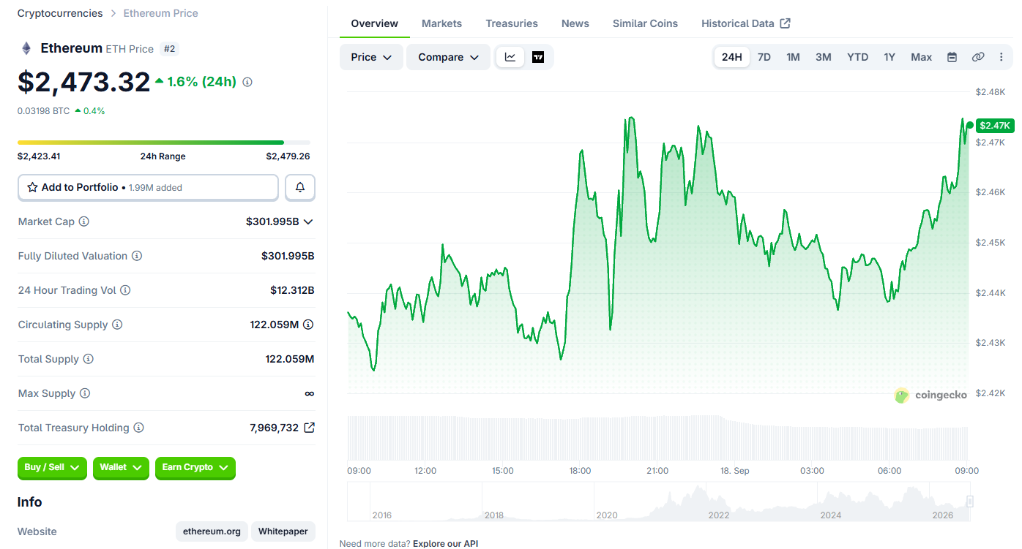This screenshot has width=1022, height=549.
Task: Select the 24H time range
Action: pos(732,57)
